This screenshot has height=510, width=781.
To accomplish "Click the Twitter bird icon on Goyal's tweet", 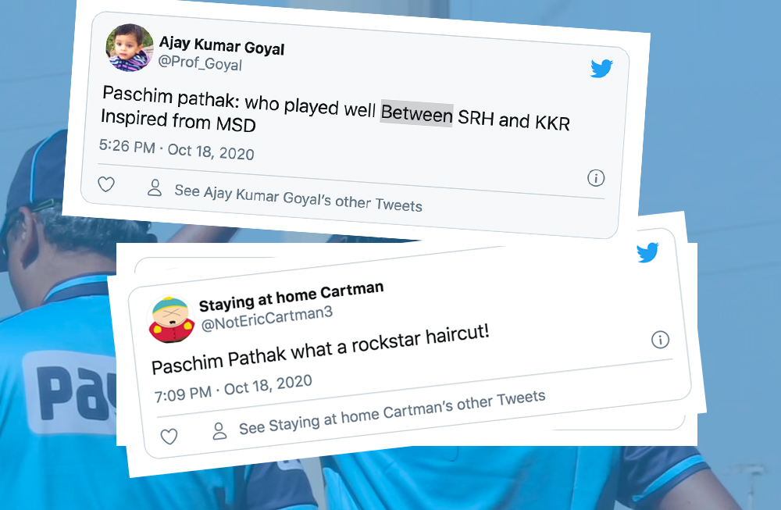I will point(601,68).
